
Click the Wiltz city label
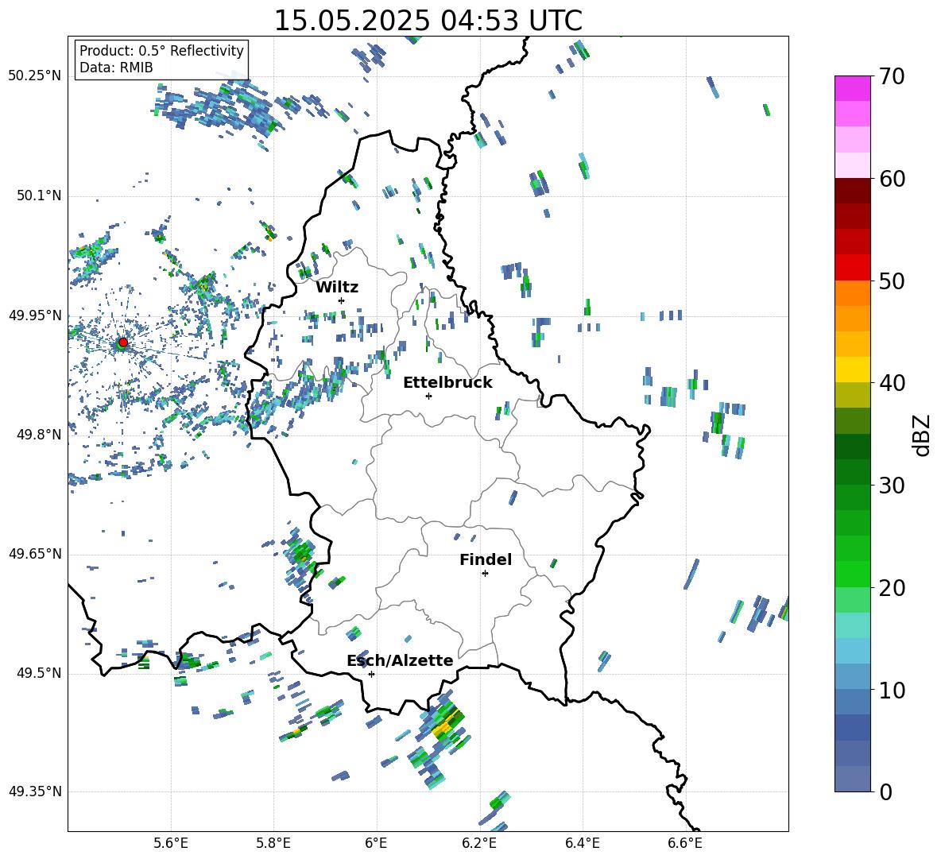click(337, 288)
